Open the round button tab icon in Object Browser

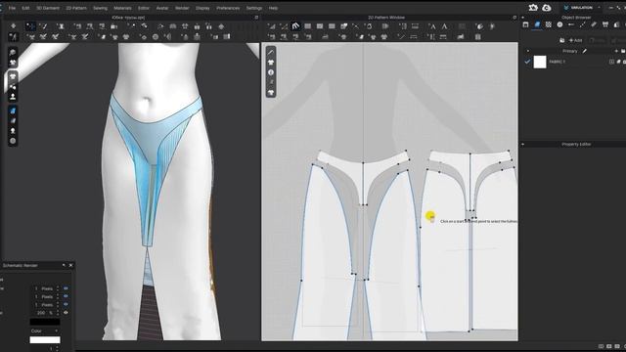[559, 24]
